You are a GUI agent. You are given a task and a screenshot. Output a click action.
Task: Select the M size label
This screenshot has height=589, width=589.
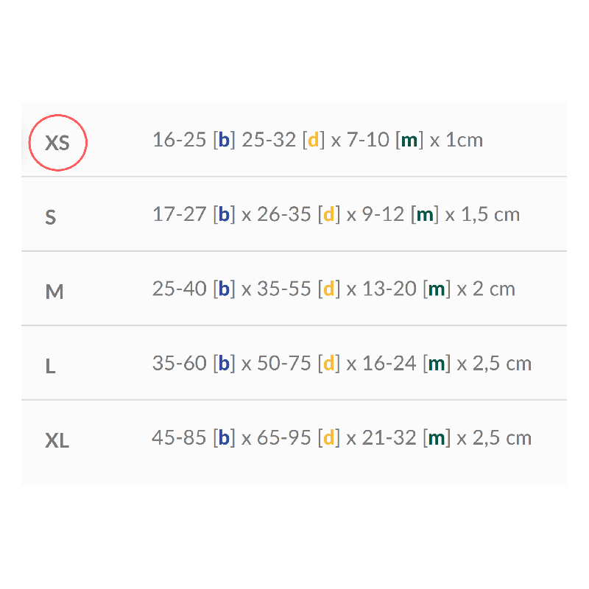54,292
